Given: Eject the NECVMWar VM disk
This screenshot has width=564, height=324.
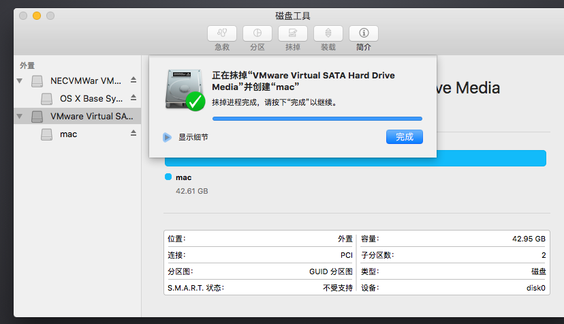Looking at the screenshot, I should (134, 80).
